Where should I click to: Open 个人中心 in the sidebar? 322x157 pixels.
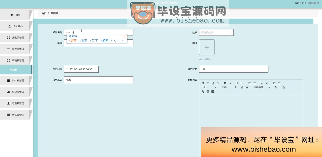[16, 26]
